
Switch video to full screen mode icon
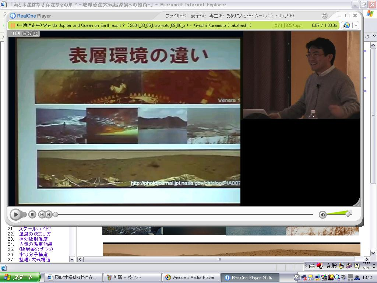(x=35, y=34)
